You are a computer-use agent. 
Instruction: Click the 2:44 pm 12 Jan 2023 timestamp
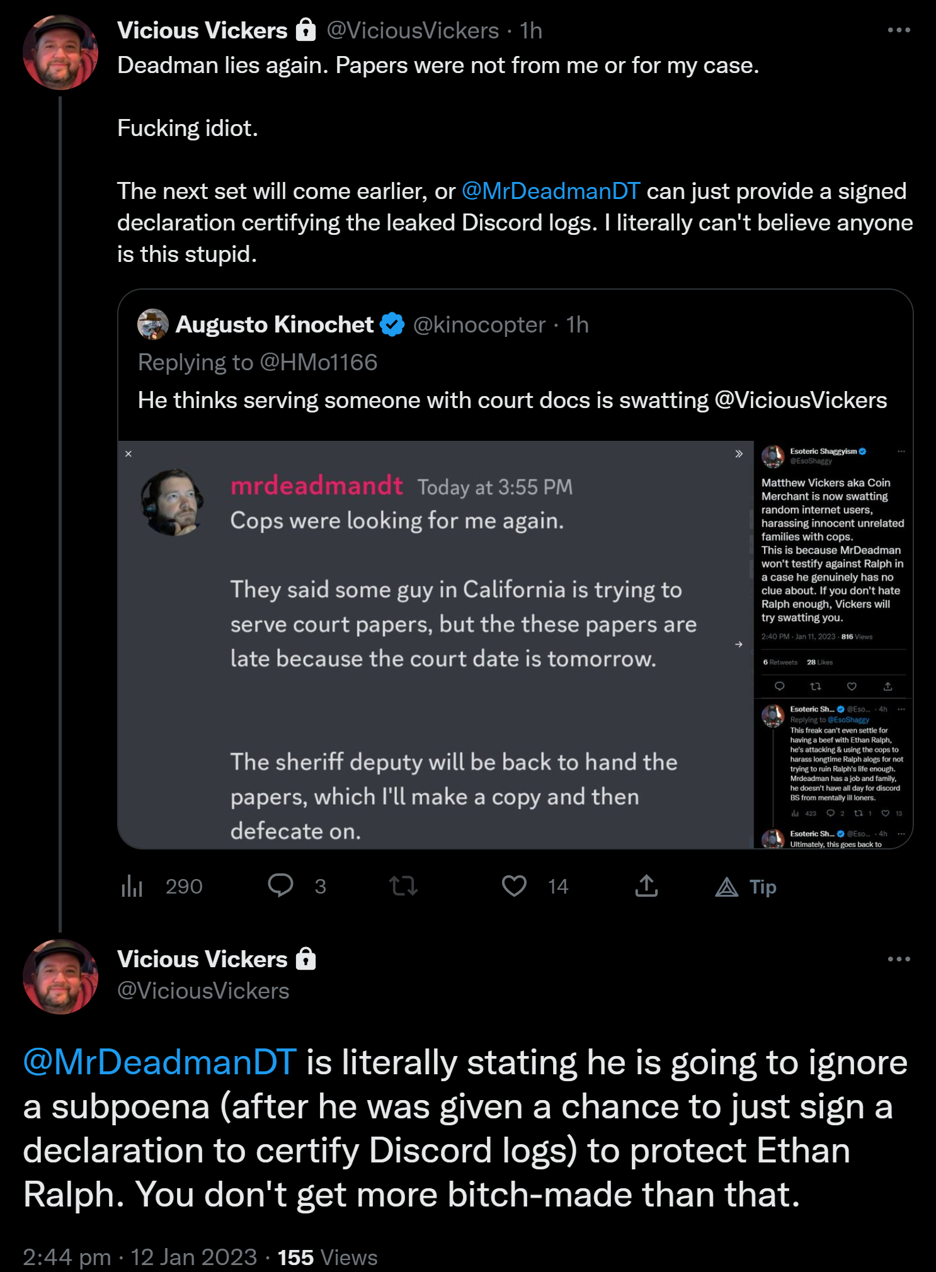[140, 1257]
